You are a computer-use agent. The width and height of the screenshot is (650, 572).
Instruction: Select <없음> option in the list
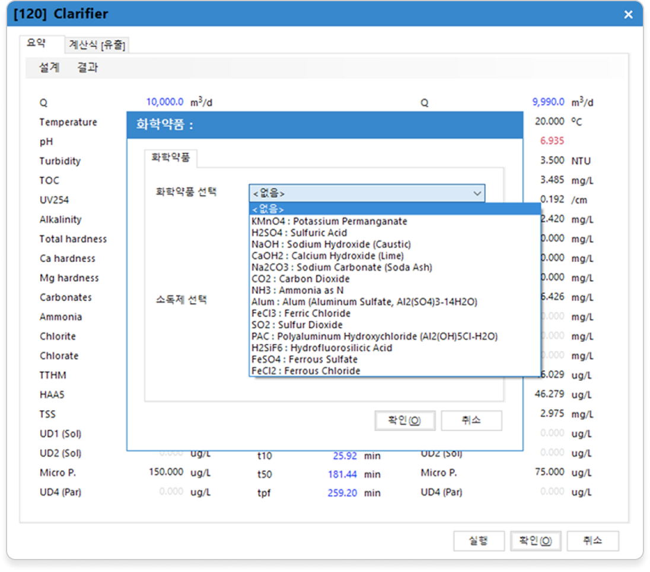coord(269,209)
